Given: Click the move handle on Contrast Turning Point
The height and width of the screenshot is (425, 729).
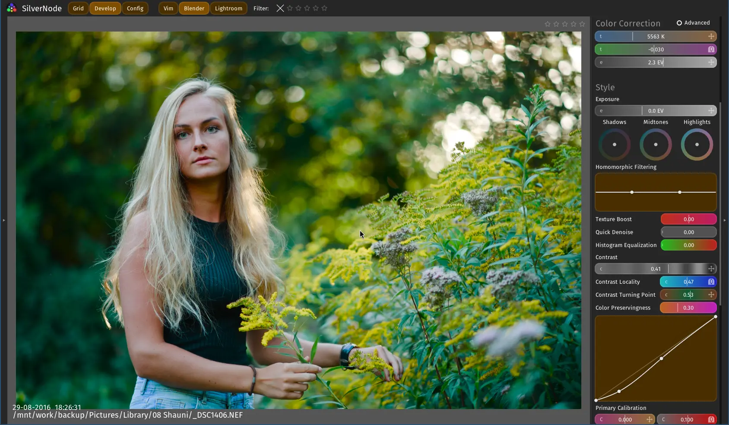Looking at the screenshot, I should pos(711,295).
